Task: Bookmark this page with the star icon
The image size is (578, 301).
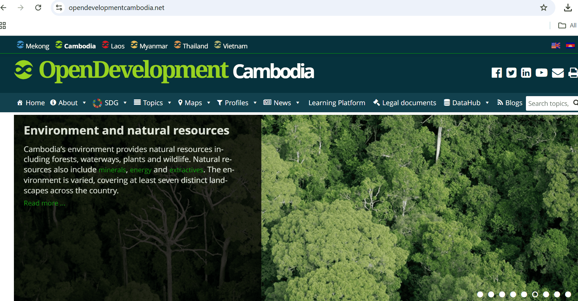Action: pos(543,8)
